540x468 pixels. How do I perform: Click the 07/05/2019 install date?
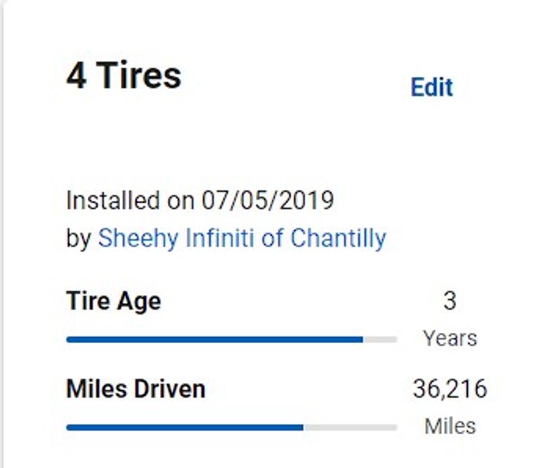coord(268,201)
